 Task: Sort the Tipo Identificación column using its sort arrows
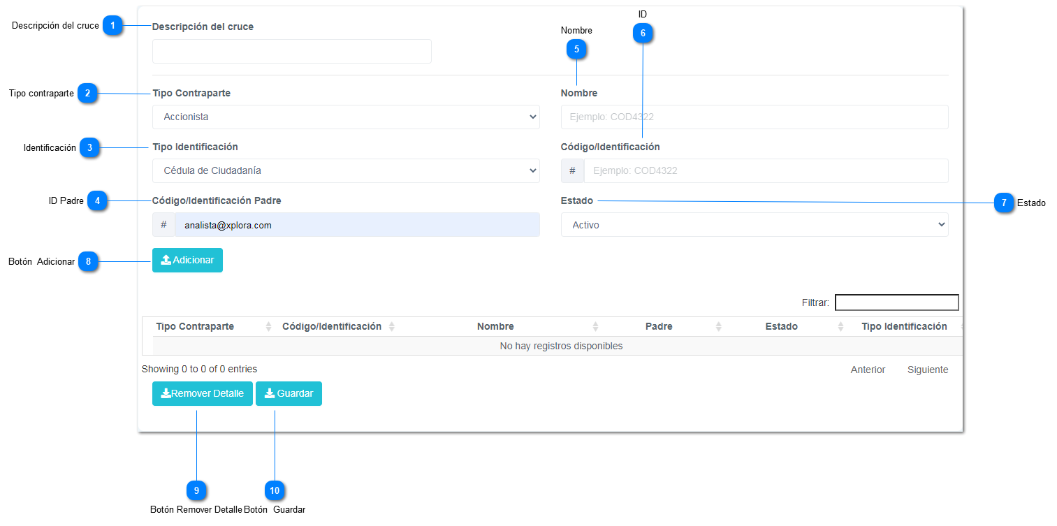click(x=963, y=326)
